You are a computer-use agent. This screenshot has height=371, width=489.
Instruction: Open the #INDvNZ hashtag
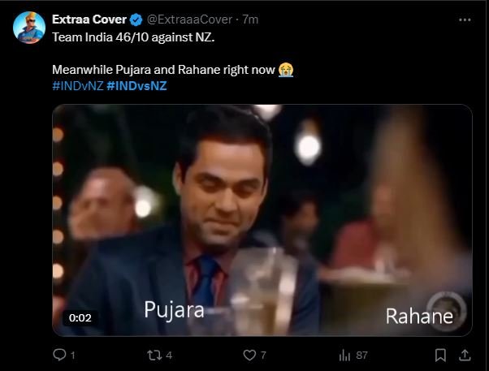[76, 85]
